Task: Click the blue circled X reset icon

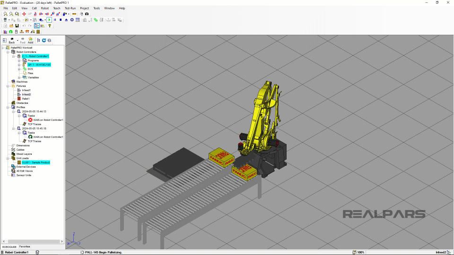Action: tap(72, 20)
